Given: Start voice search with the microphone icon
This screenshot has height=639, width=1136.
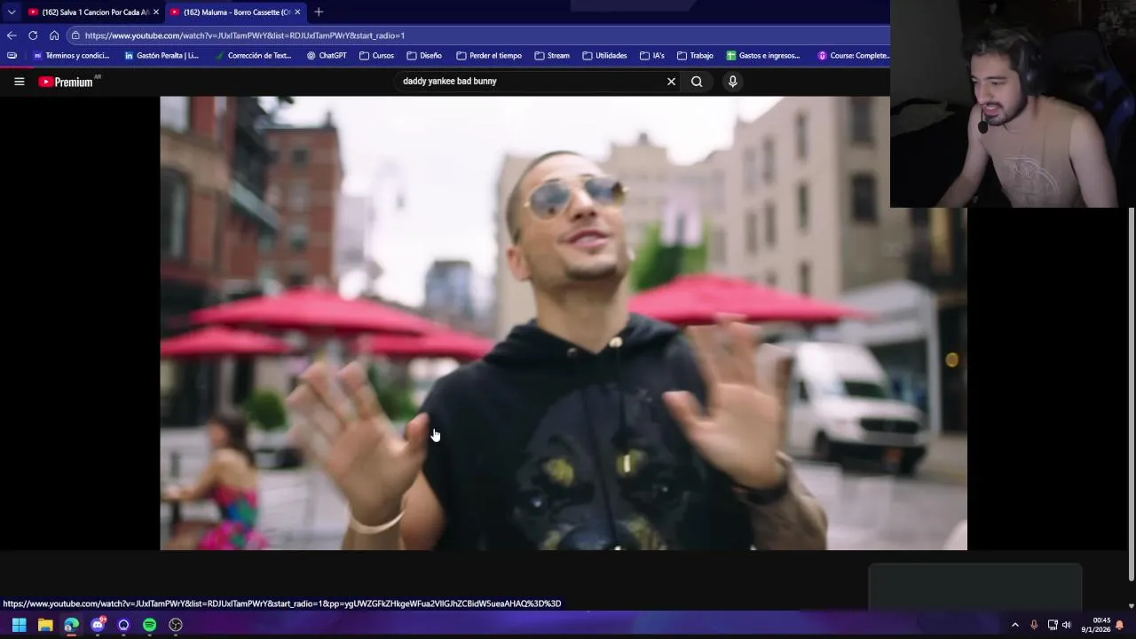Looking at the screenshot, I should [732, 82].
